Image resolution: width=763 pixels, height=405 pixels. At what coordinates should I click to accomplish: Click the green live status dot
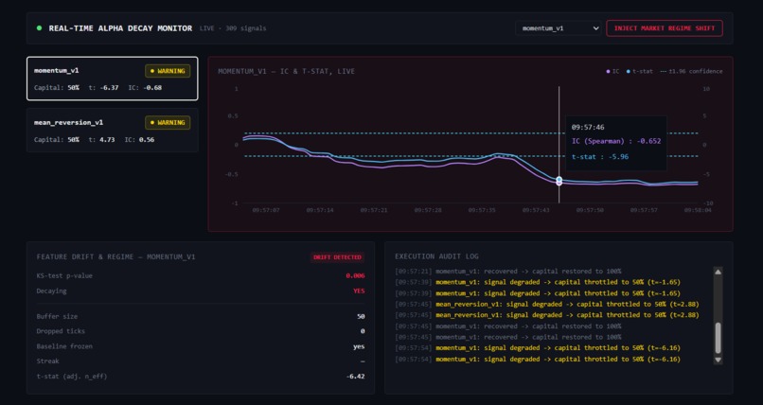coord(39,28)
